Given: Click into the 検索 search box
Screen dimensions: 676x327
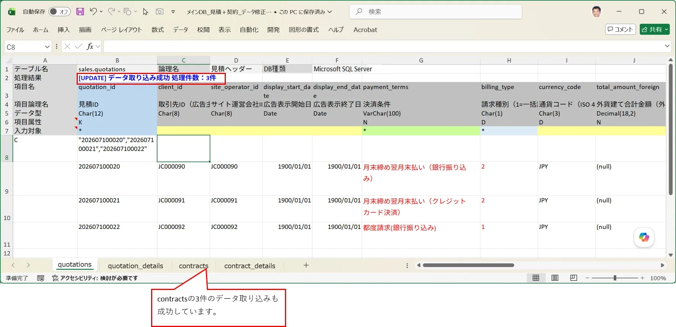Looking at the screenshot, I should [x=435, y=11].
